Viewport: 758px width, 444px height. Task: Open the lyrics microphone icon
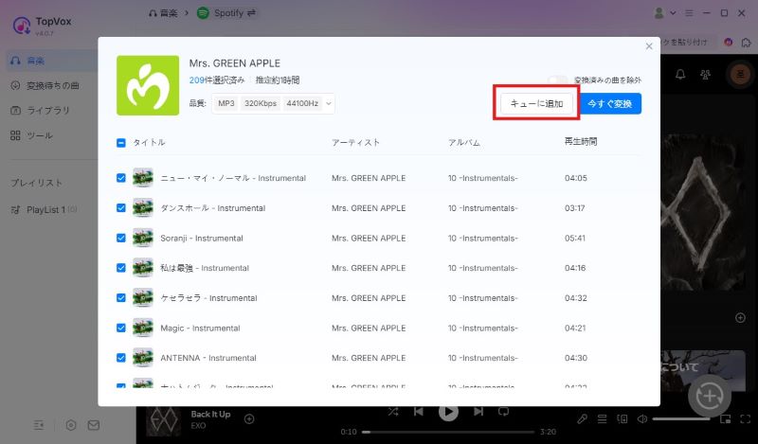(x=582, y=418)
